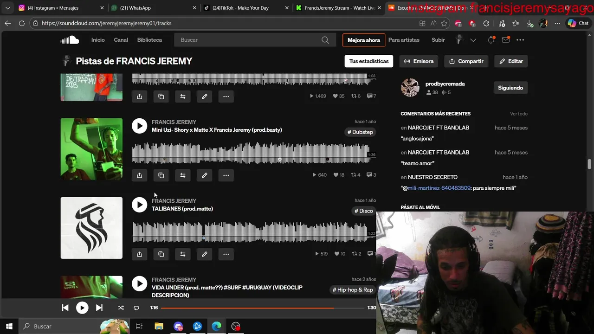Copy link of TALIBANES track

[x=161, y=254]
